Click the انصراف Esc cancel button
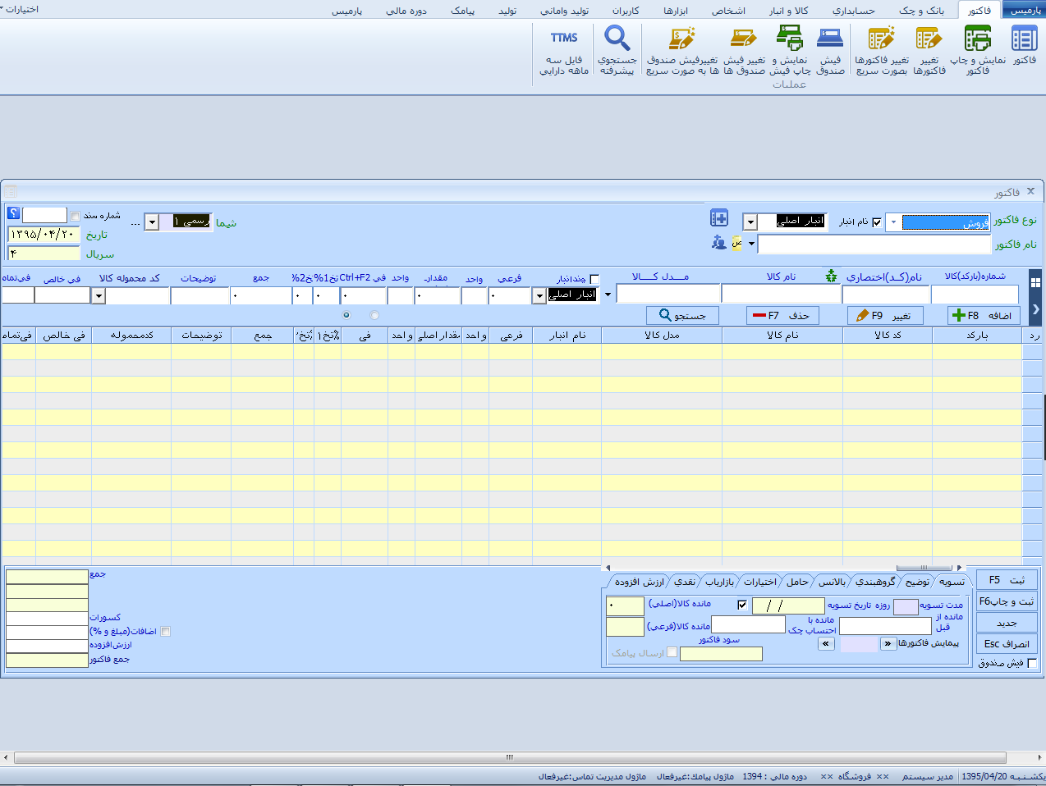Viewport: 1046px width, 786px height. pyautogui.click(x=1007, y=644)
